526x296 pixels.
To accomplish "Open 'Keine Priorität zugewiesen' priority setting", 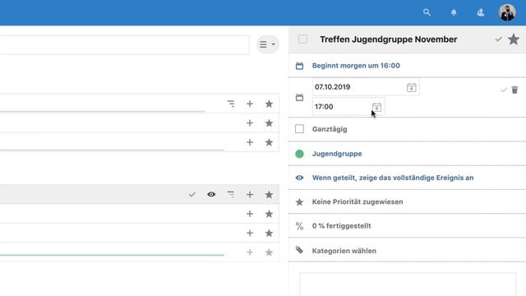I will pyautogui.click(x=358, y=201).
